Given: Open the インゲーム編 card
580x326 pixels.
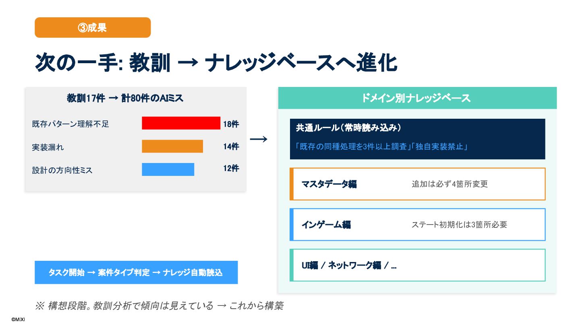Looking at the screenshot, I should (417, 225).
